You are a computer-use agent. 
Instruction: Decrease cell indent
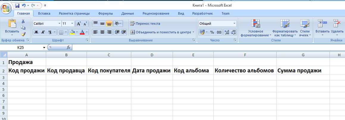(x=117, y=32)
